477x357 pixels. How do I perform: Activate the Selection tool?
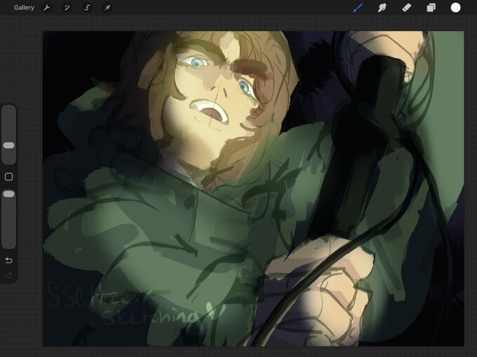coord(88,8)
